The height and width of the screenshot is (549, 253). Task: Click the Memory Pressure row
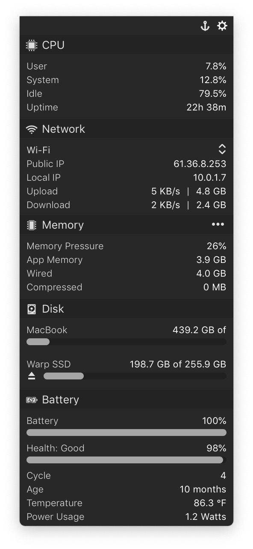(126, 246)
